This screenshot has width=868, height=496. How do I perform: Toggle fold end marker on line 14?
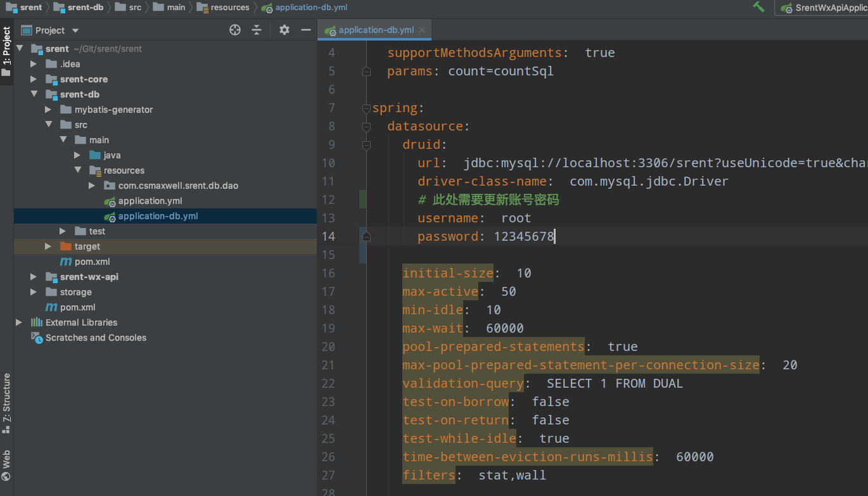coord(366,237)
